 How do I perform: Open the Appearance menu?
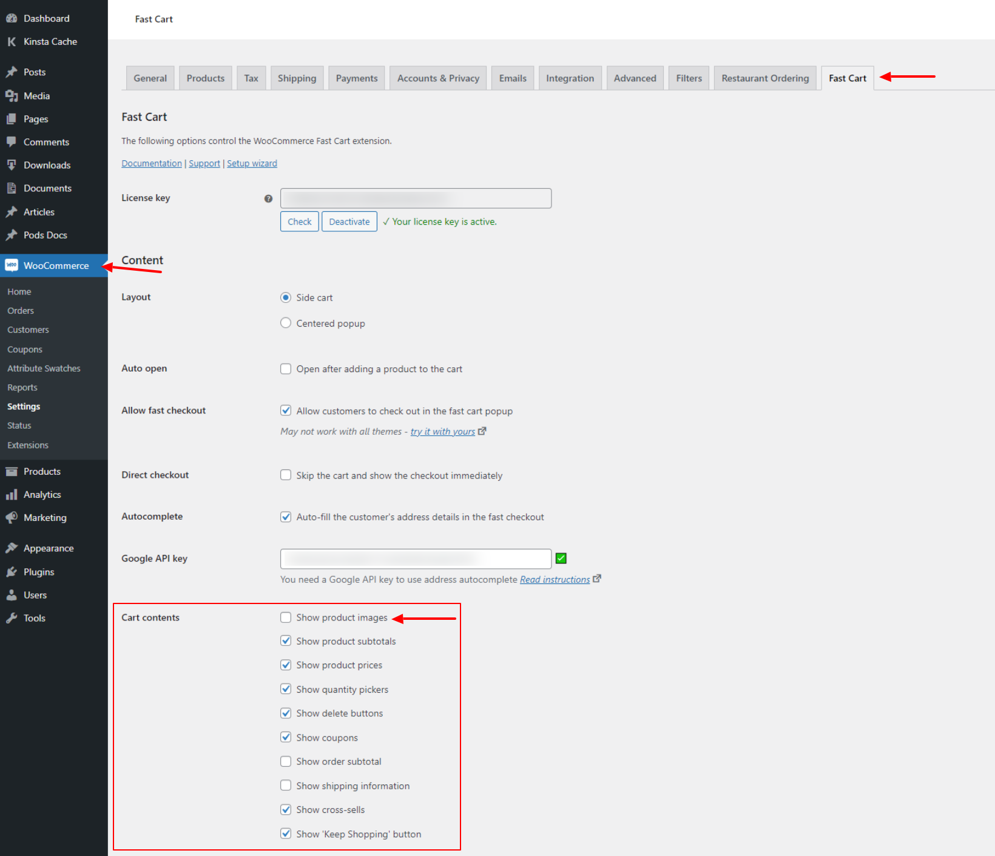pos(47,548)
